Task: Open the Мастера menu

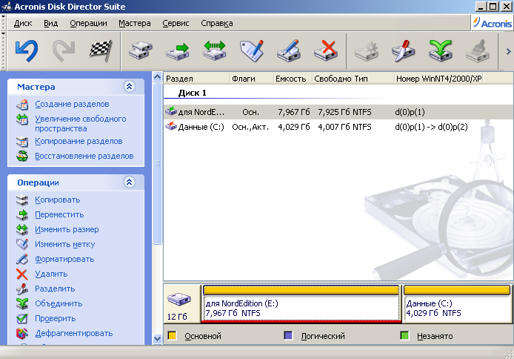Action: click(135, 23)
